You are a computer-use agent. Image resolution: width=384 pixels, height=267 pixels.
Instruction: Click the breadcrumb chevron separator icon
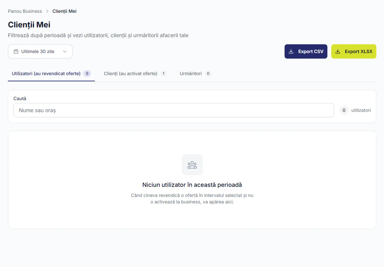click(47, 11)
